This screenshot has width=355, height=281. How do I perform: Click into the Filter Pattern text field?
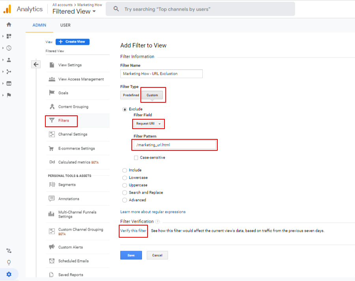point(175,145)
